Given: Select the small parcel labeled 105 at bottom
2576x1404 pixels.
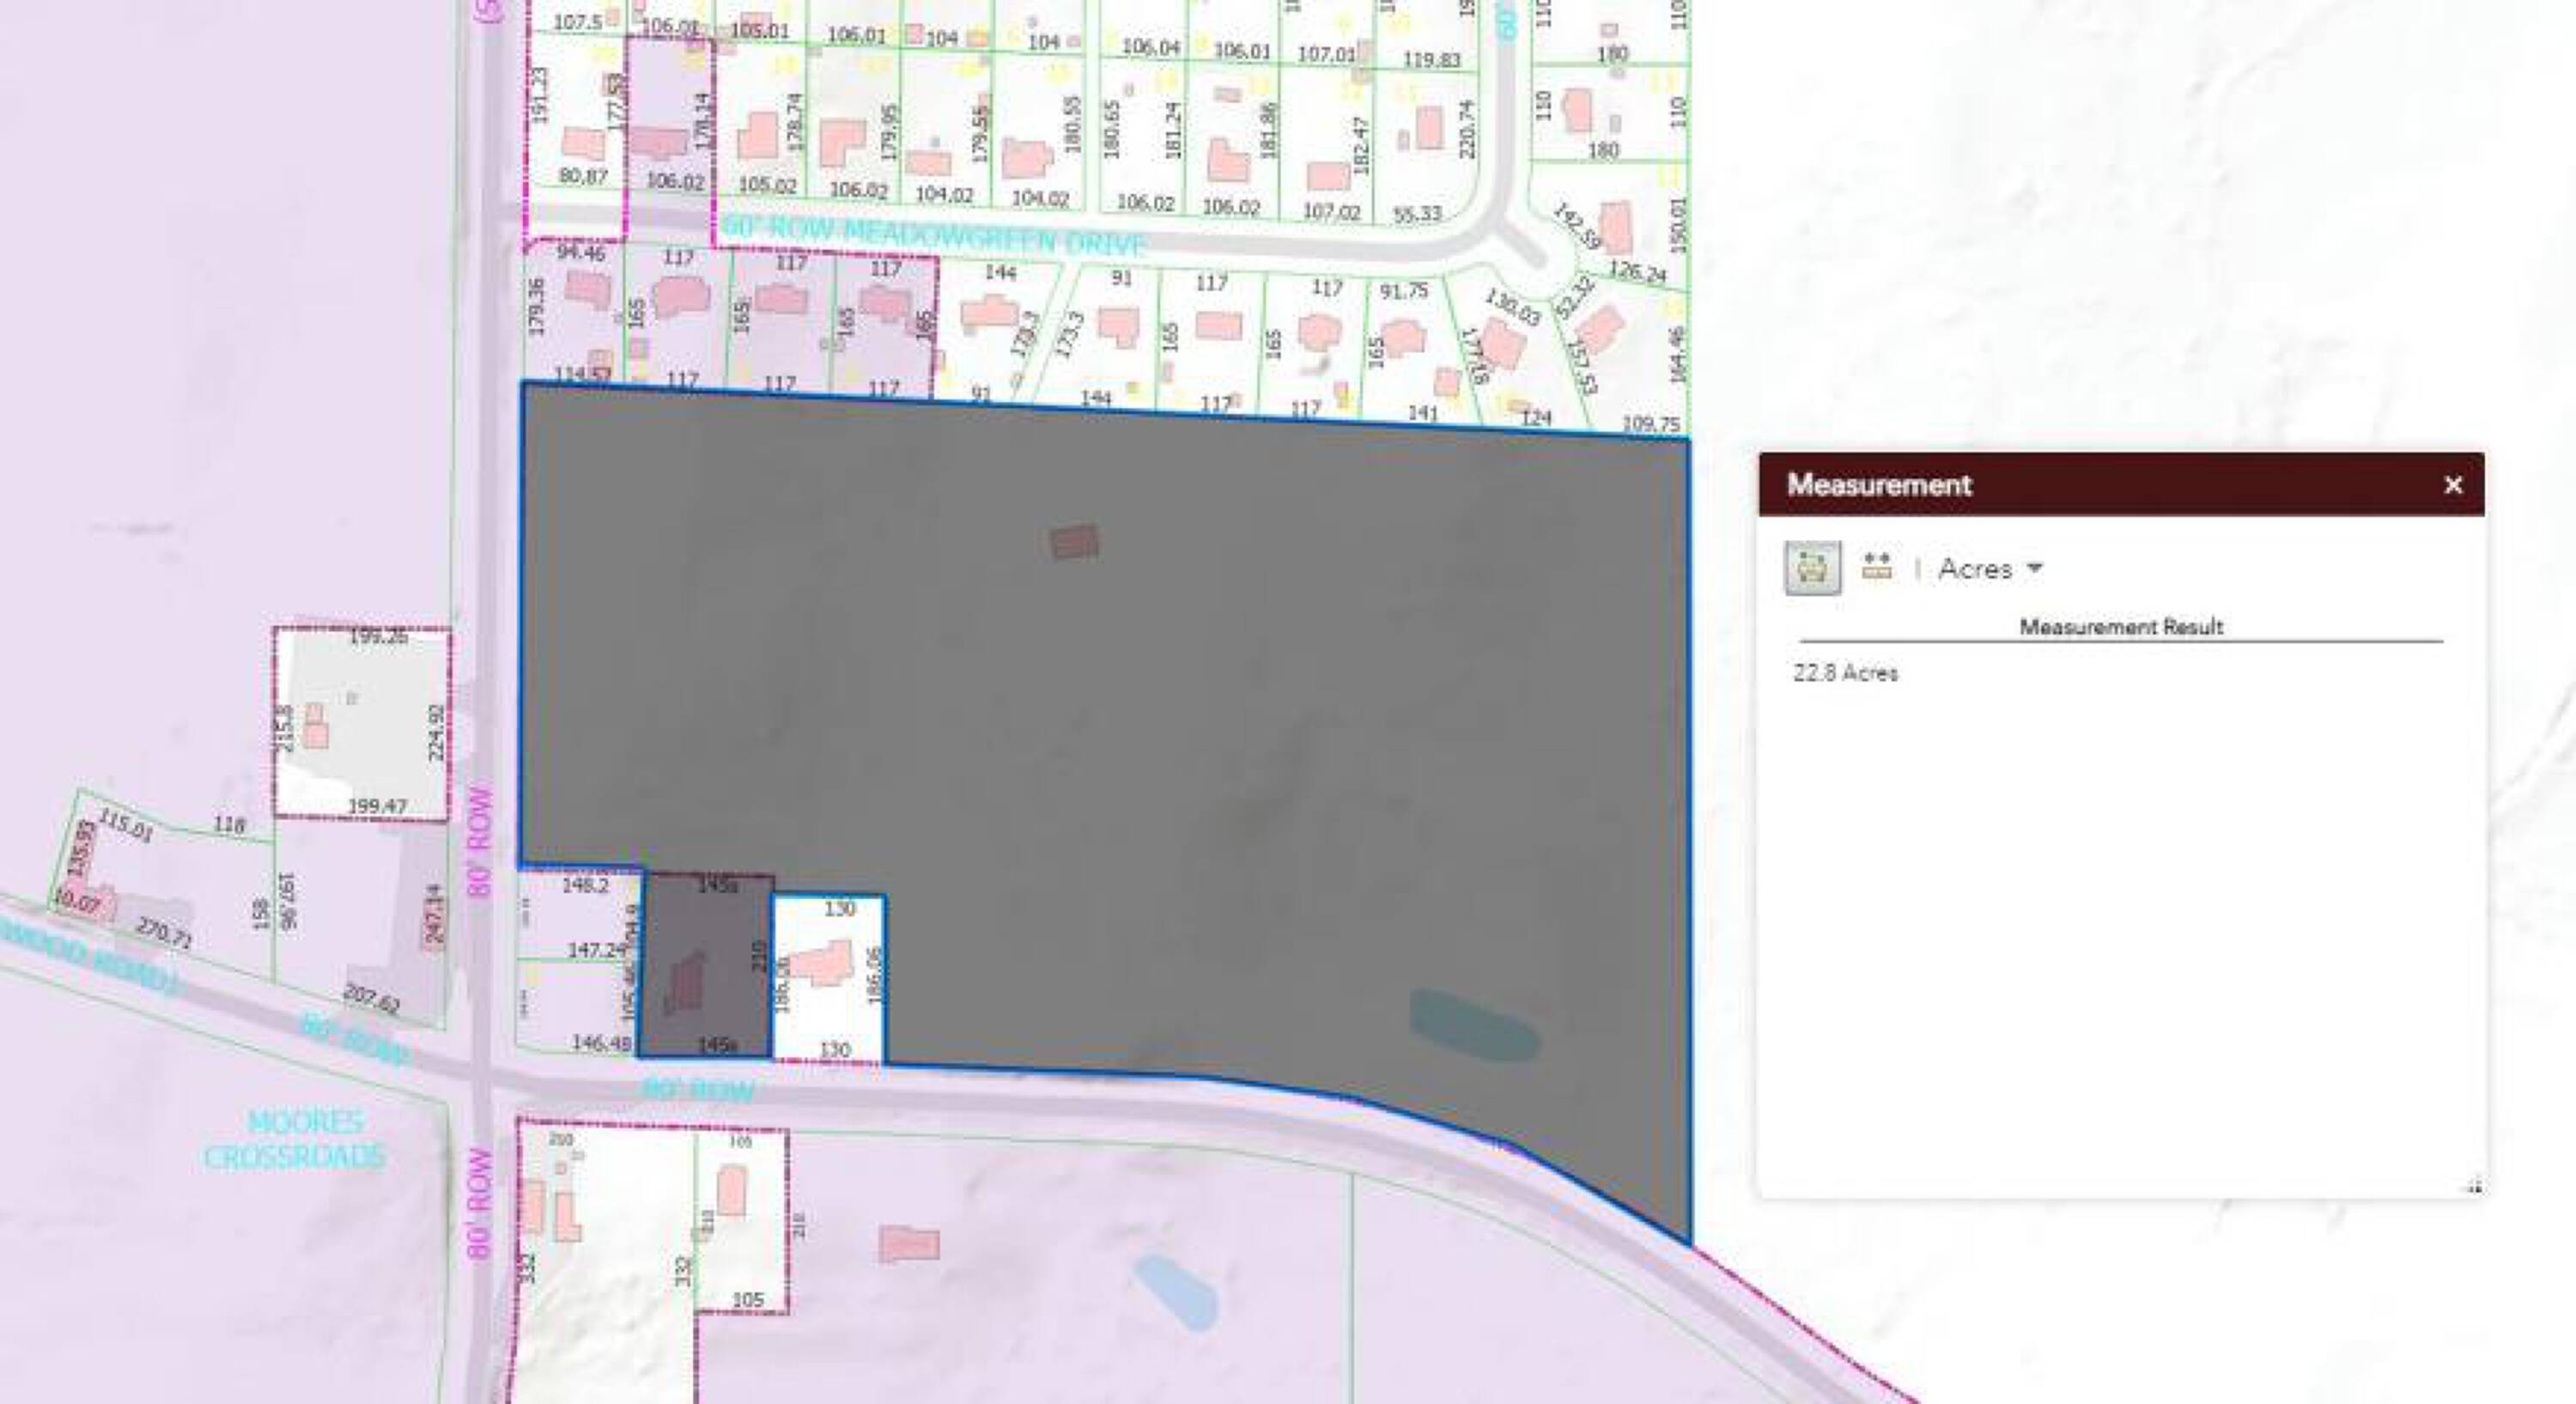Looking at the screenshot, I should (742, 1255).
